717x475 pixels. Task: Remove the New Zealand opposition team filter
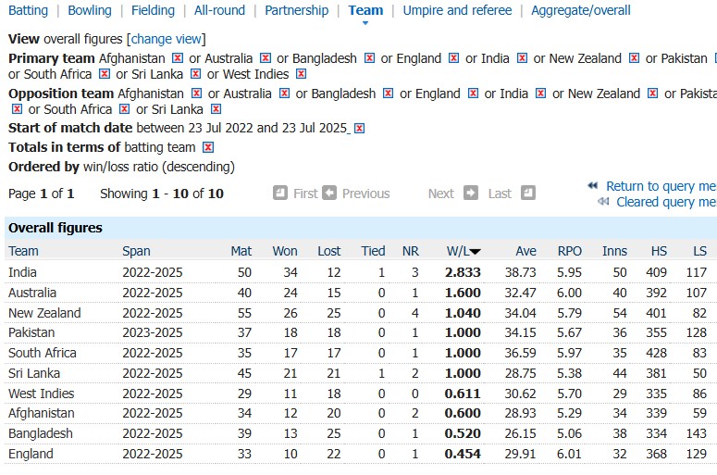pyautogui.click(x=653, y=94)
